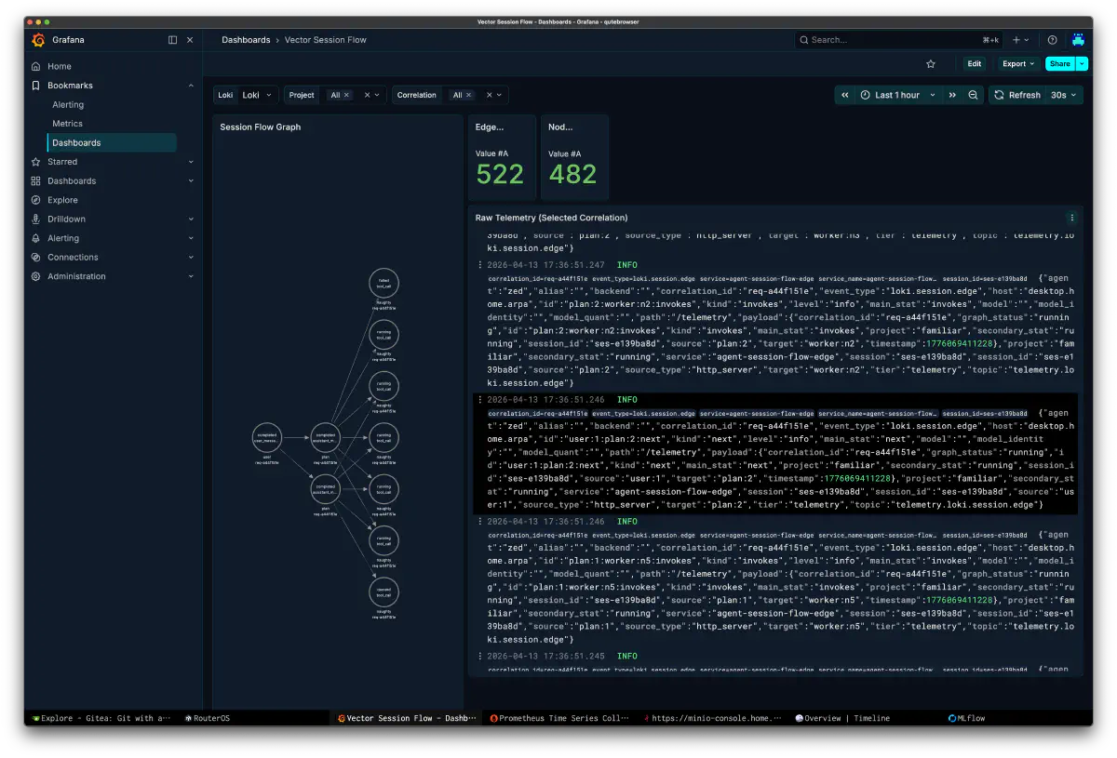Screen dimensions: 1117x758
Task: Open the bookmarked Alerting page under Bookmarks
Action: click(x=68, y=105)
